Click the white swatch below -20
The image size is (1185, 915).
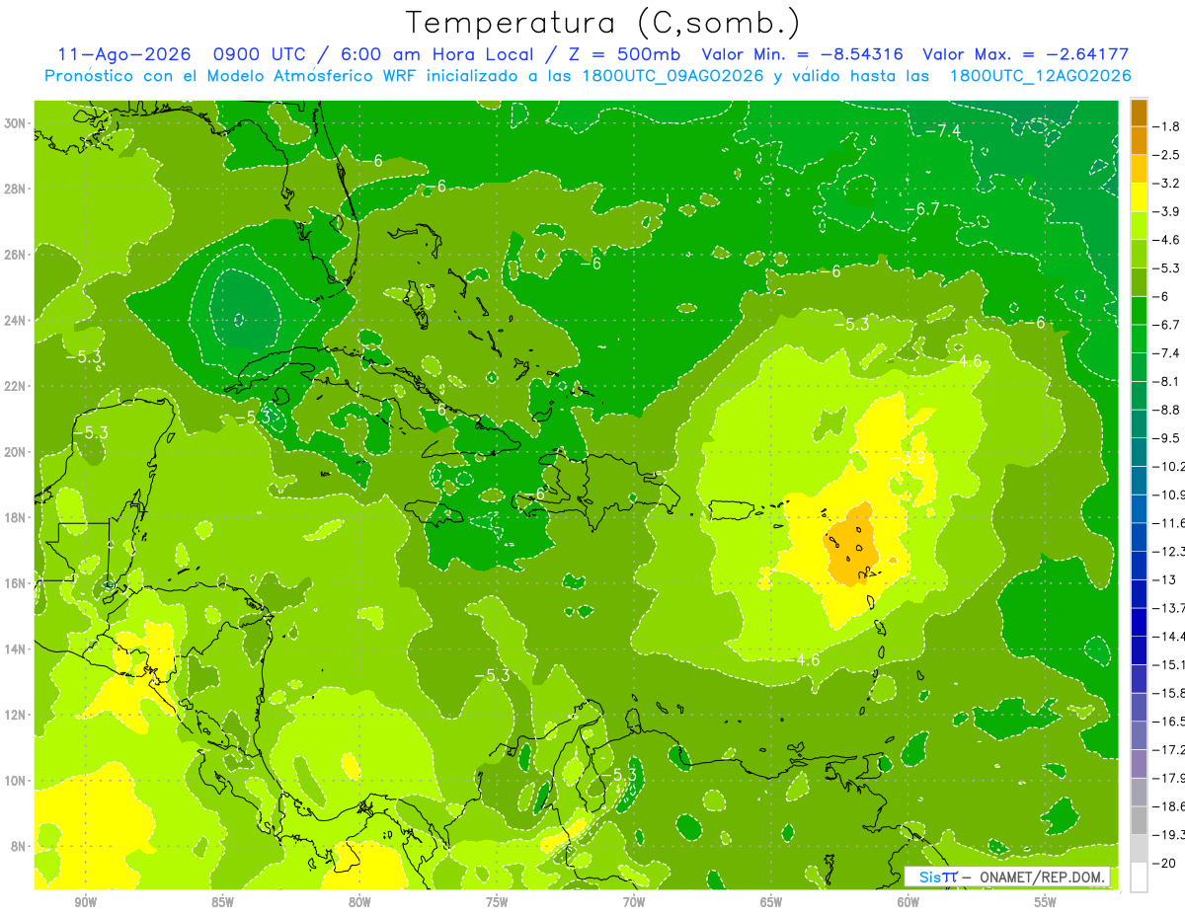click(1139, 877)
